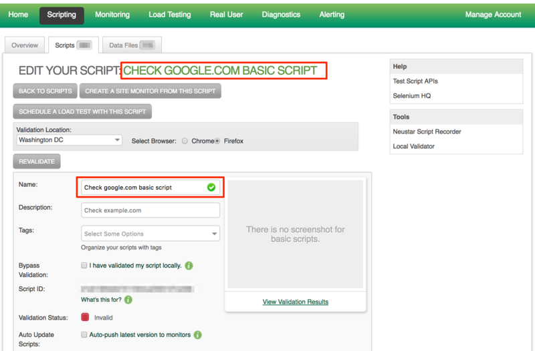The height and width of the screenshot is (351, 535).
Task: Click Schedule a Load Test With This Script
Action: 82,111
